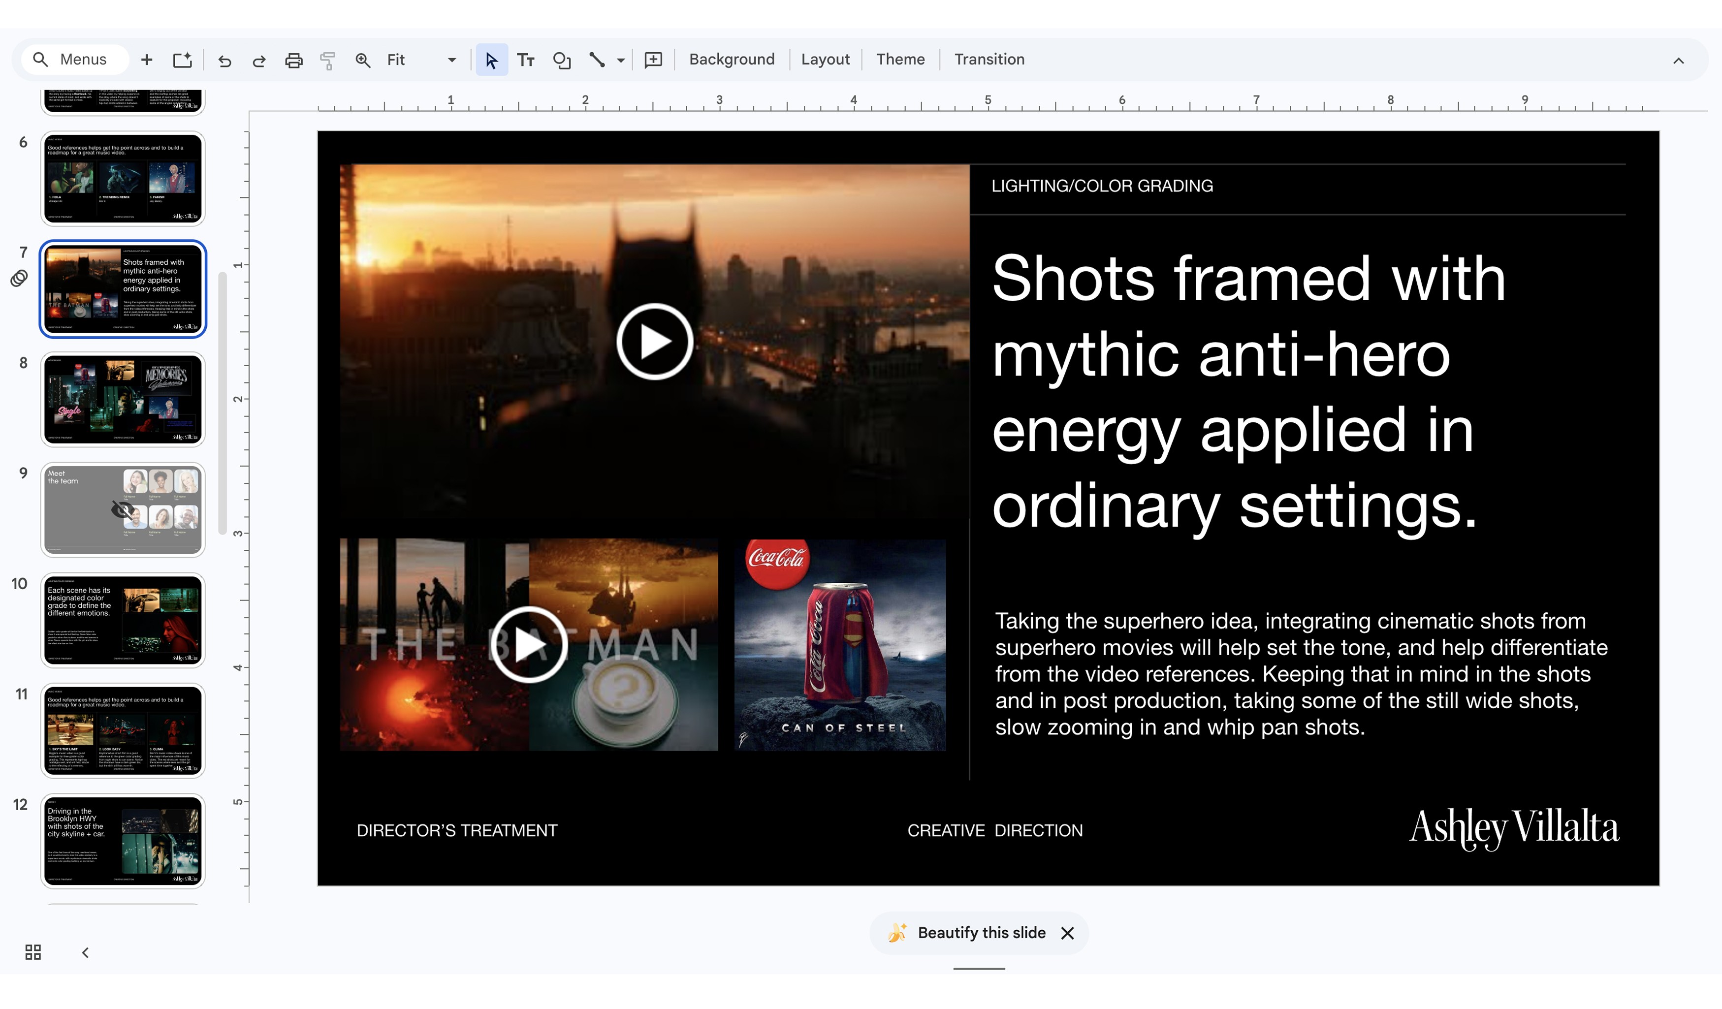This screenshot has height=1009, width=1722.
Task: Expand the line tool dropdown arrow
Action: click(620, 60)
